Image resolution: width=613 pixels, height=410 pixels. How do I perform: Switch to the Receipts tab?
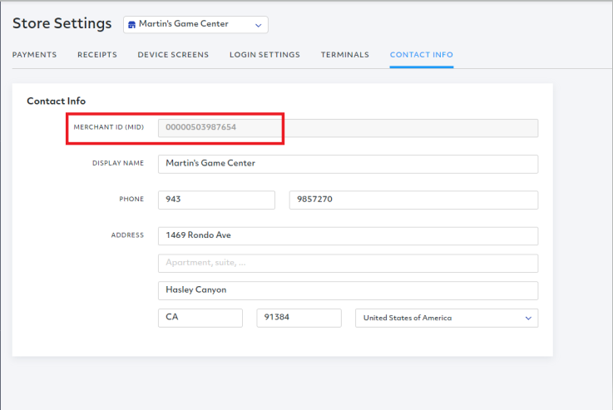pos(97,55)
